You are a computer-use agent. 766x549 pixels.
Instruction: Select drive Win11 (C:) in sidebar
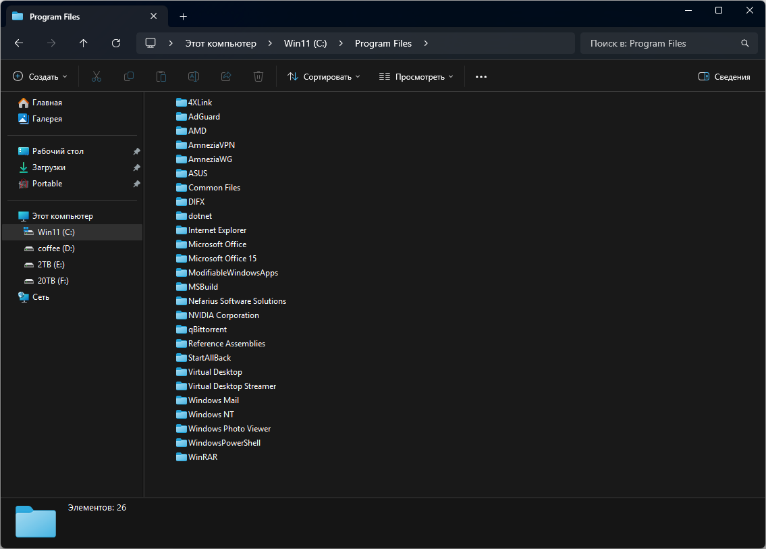pyautogui.click(x=72, y=232)
